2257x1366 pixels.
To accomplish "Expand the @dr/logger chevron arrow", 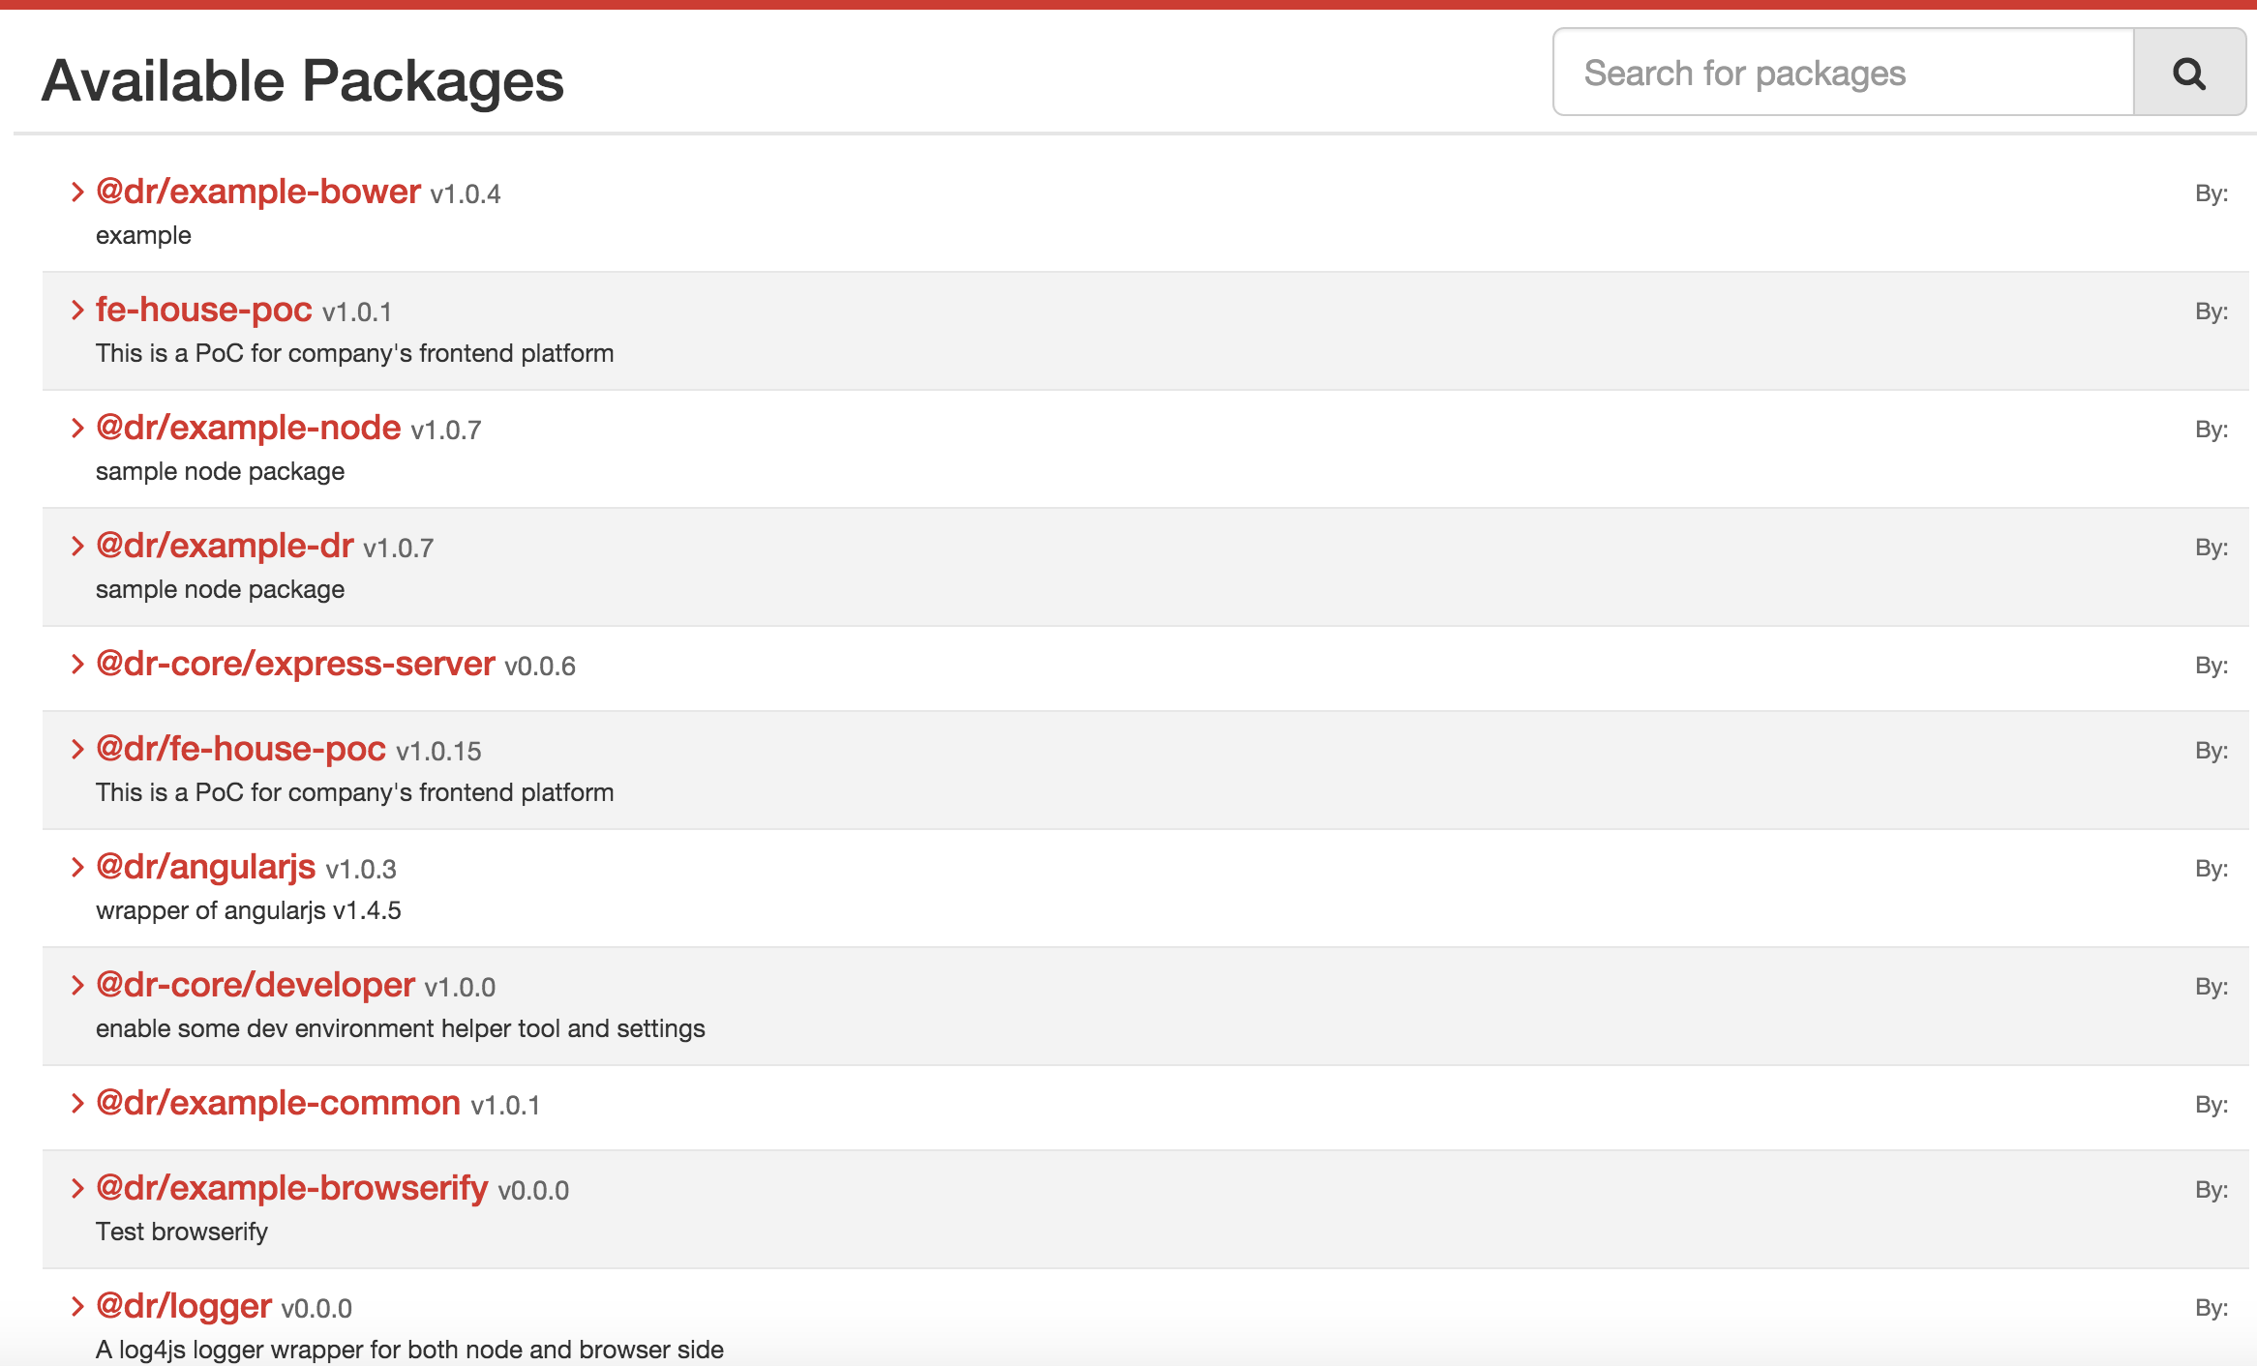I will point(77,1307).
